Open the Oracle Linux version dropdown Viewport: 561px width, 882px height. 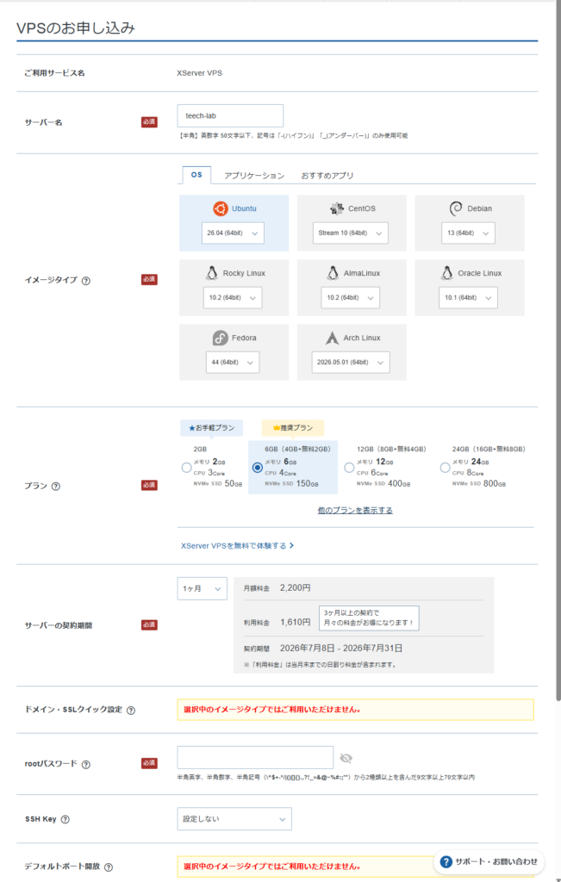[468, 297]
